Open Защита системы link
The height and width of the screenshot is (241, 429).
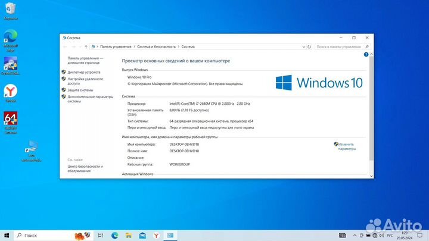pos(80,90)
